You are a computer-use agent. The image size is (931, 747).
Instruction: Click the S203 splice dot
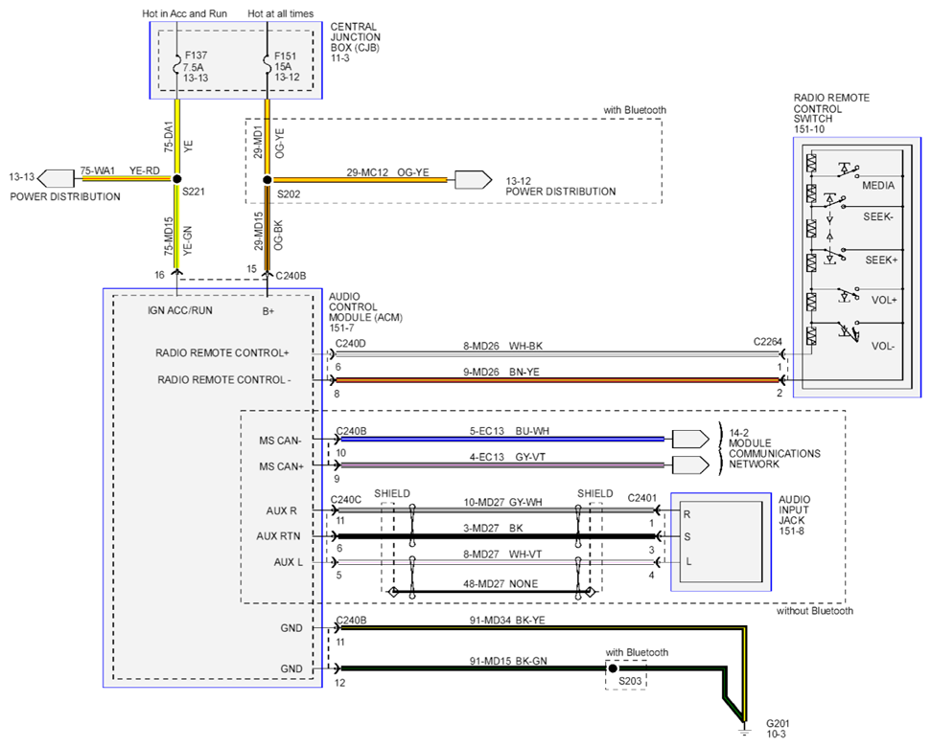tap(613, 668)
